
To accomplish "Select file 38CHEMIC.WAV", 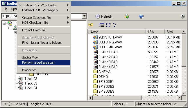I will (x=110, y=47).
